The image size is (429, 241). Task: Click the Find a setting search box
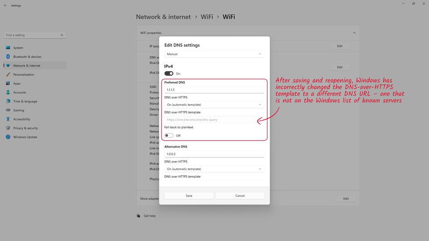pos(35,35)
